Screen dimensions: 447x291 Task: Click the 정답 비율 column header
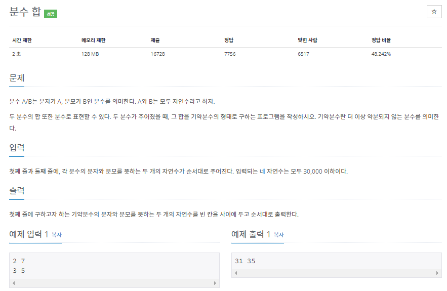(381, 40)
